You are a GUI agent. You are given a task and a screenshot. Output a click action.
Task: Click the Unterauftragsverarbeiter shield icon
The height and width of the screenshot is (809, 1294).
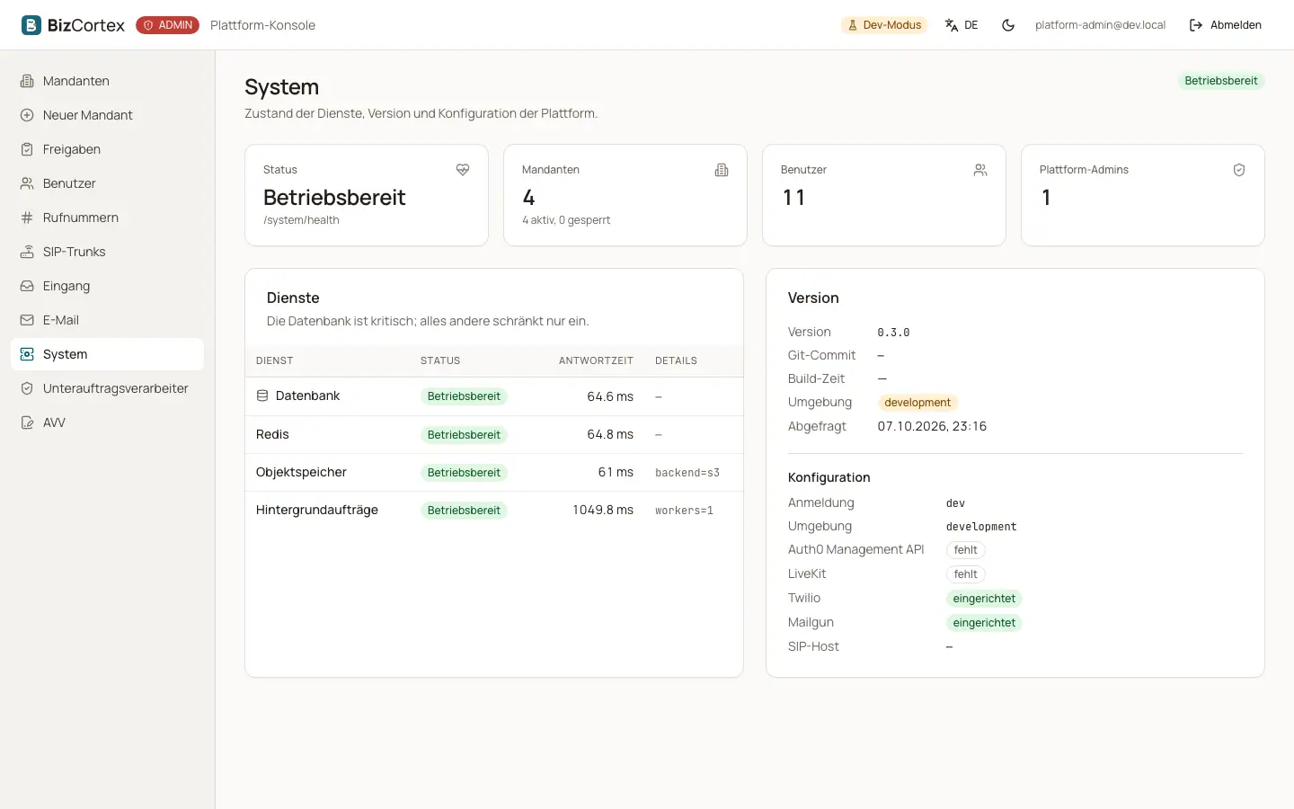pos(27,388)
